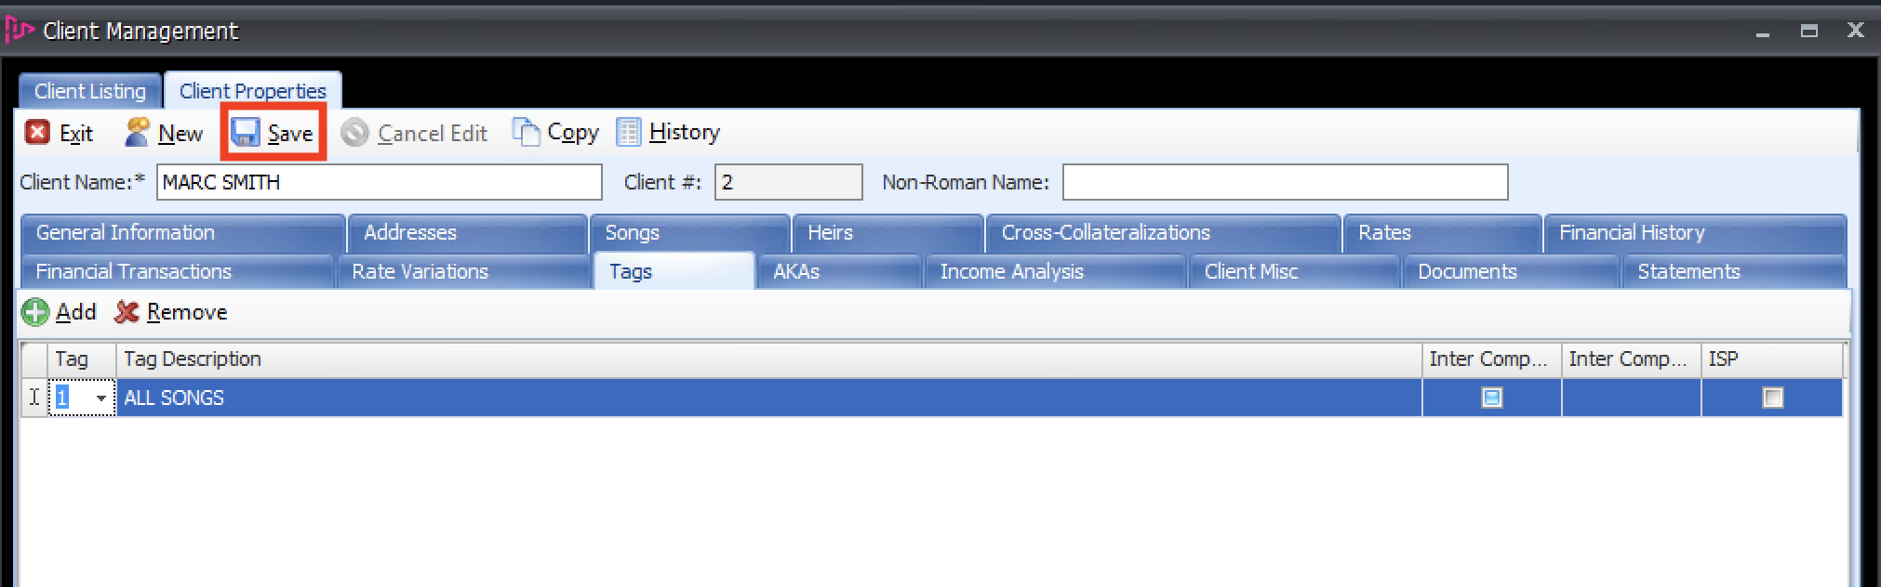Click the red Exit icon

point(37,133)
